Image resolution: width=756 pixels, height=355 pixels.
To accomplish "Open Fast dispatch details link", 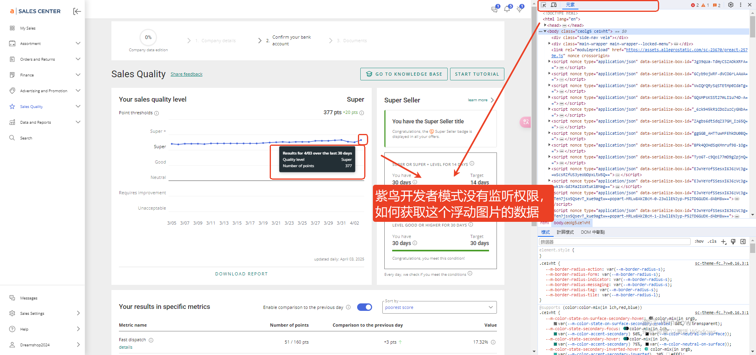I will [126, 347].
